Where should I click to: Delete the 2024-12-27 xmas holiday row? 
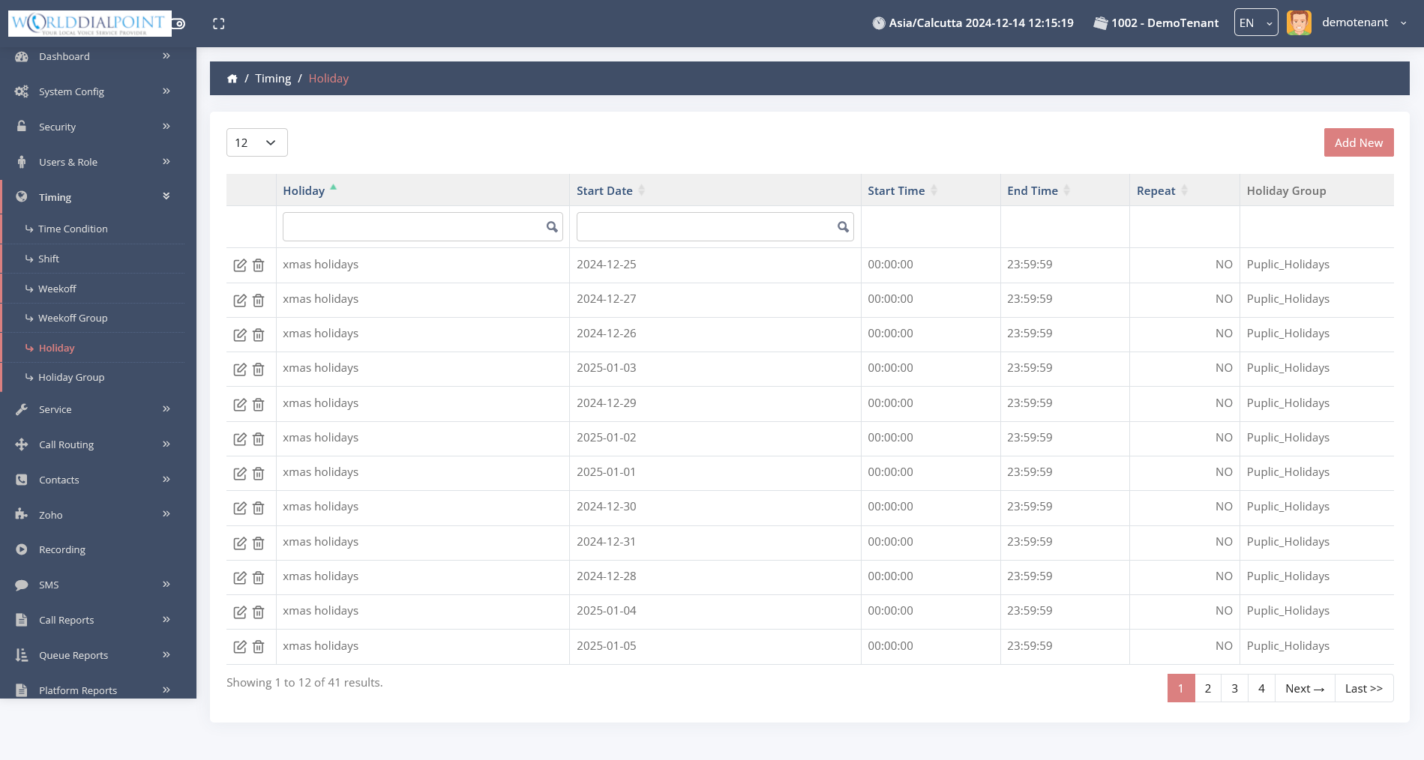coord(258,301)
